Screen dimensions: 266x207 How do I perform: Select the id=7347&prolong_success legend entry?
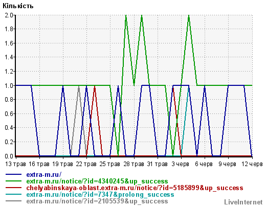pos(100,194)
